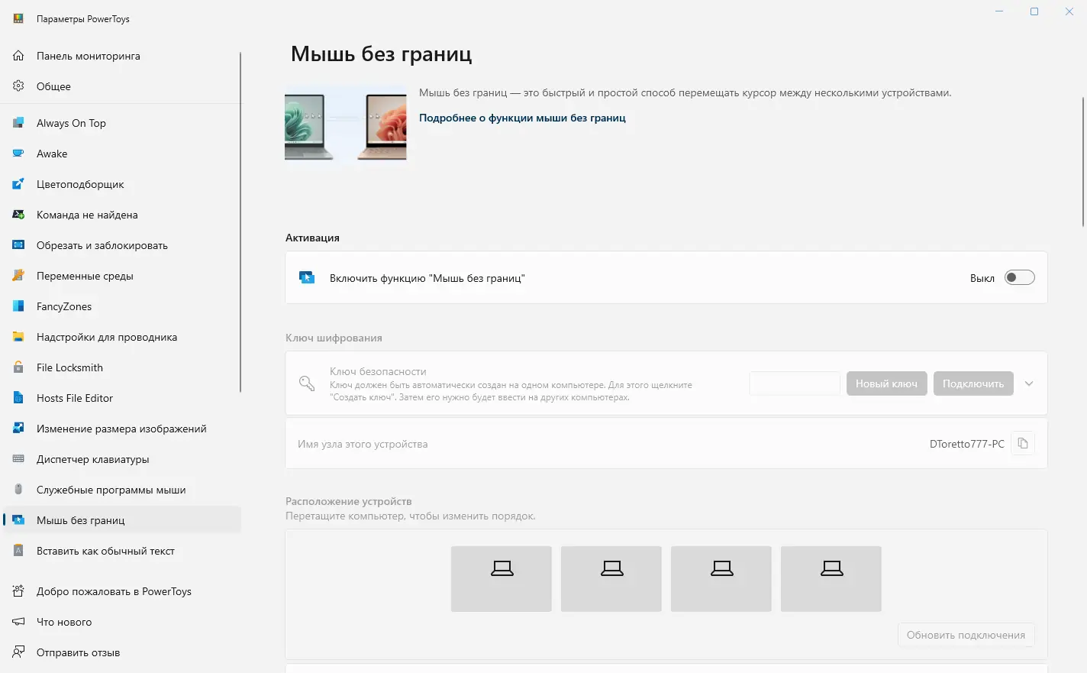This screenshot has height=673, width=1087.
Task: Open the Подробнее о функции link
Action: pyautogui.click(x=522, y=118)
